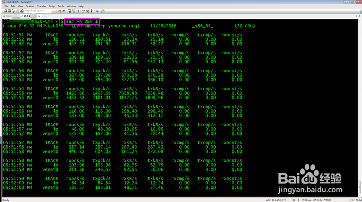Open the Script menu
Viewport: 362px width, 202px height.
52,6
